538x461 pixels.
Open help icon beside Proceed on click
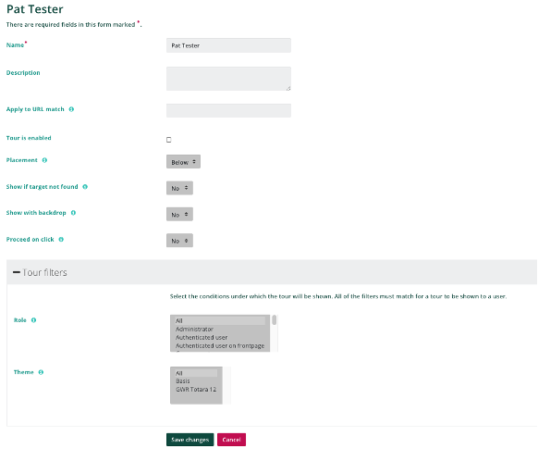[x=61, y=240]
